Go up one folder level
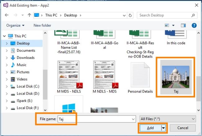202x136 pixels. click(30, 15)
